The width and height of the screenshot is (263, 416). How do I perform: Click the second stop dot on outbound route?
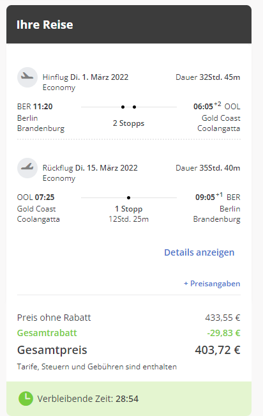click(x=135, y=107)
